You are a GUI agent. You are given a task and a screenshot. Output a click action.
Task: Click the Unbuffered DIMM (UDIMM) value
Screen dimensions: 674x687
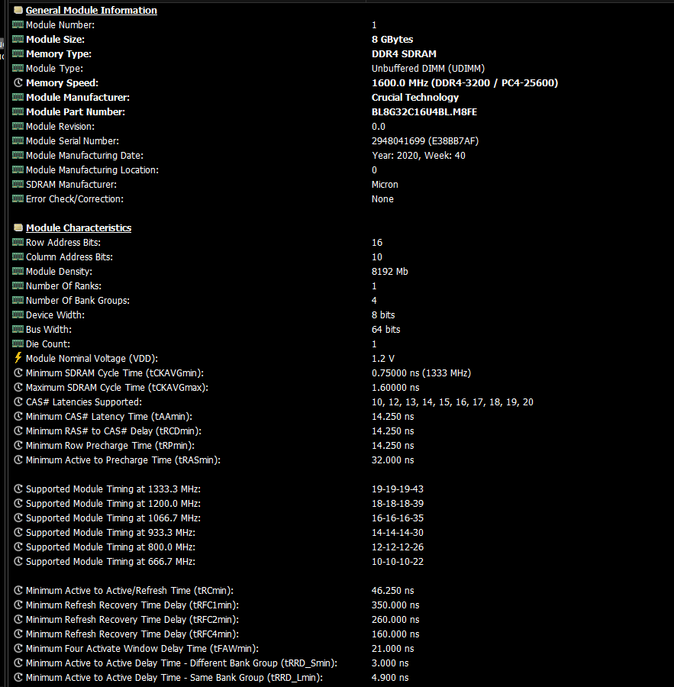click(428, 69)
